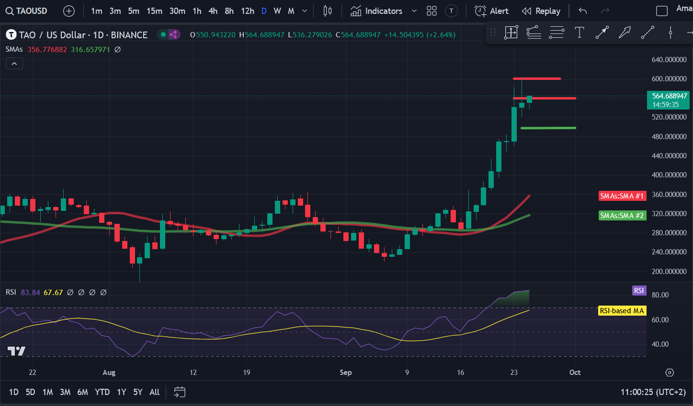Create an Alert

click(x=491, y=11)
